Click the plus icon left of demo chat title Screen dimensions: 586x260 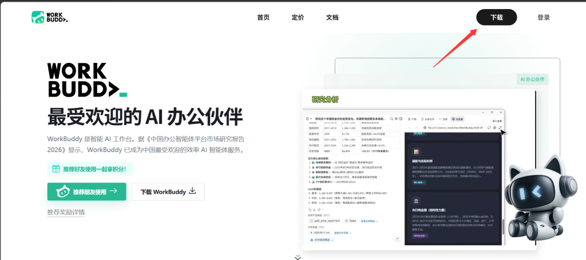(x=311, y=119)
